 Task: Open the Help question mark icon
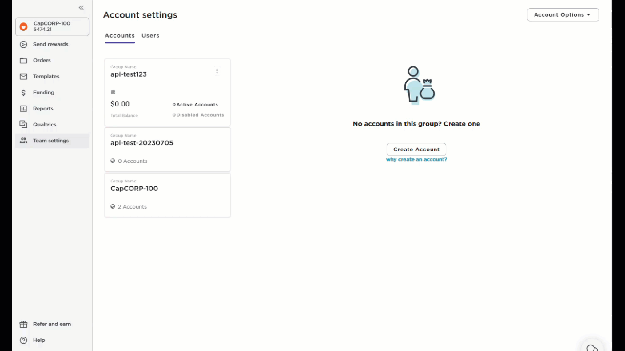[23, 340]
